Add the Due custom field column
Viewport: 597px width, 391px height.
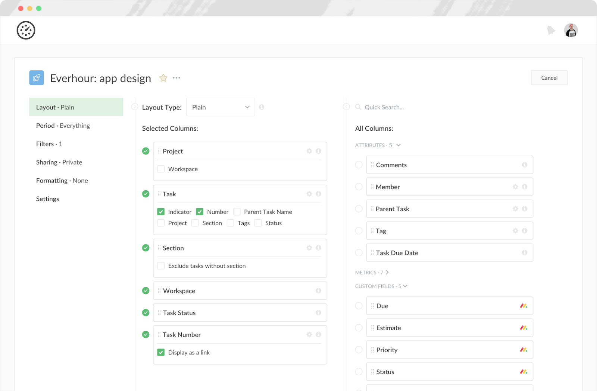coord(359,306)
